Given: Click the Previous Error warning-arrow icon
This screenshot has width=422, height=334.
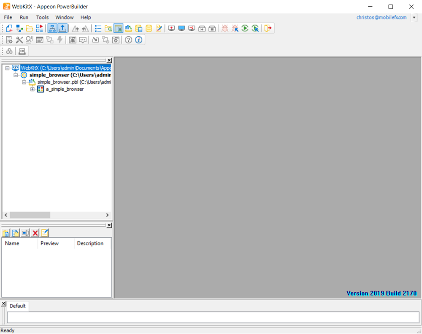Looking at the screenshot, I should pyautogui.click(x=85, y=28).
